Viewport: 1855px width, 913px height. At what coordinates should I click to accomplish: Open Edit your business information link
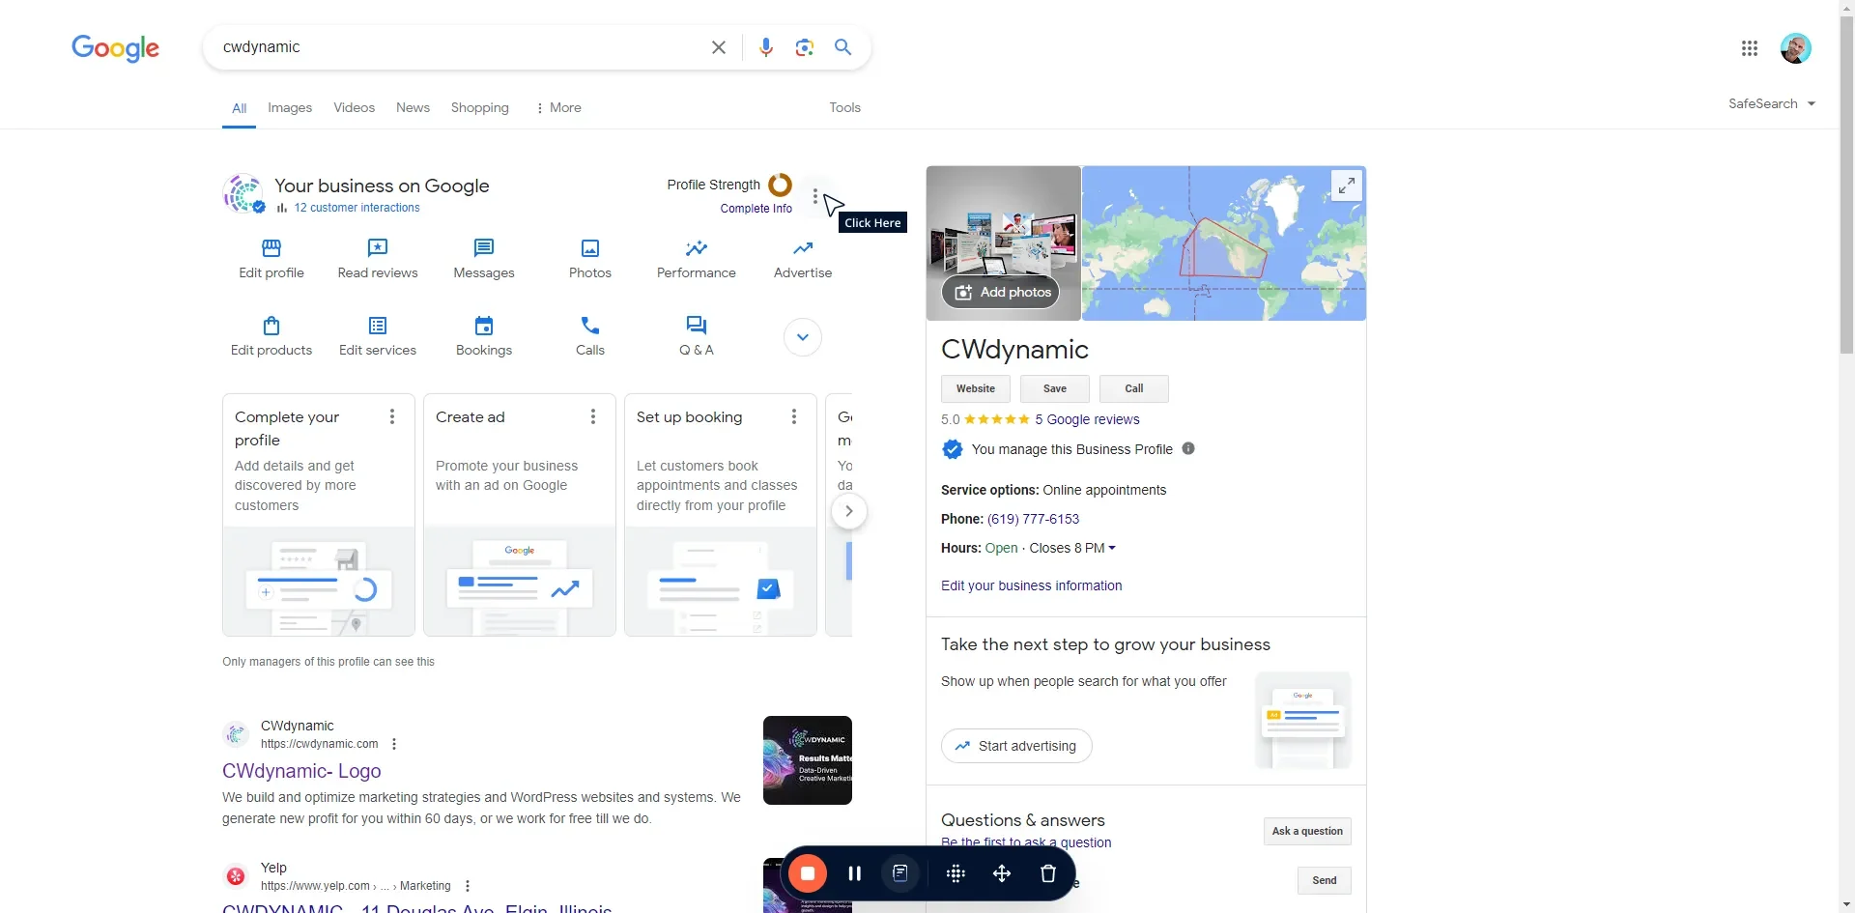point(1031,585)
